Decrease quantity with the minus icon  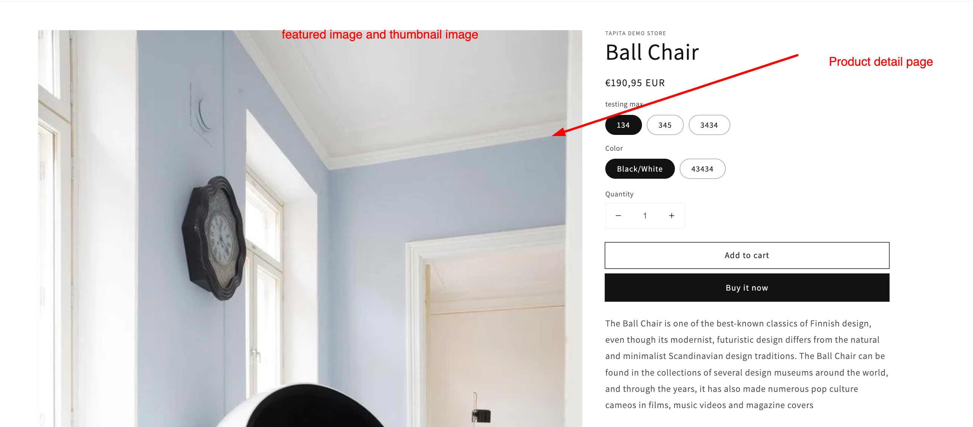(x=618, y=216)
